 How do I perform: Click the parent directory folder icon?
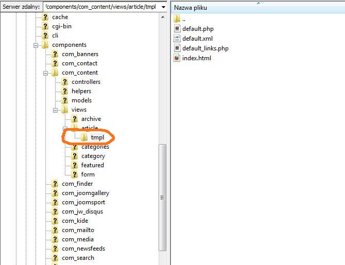177,20
